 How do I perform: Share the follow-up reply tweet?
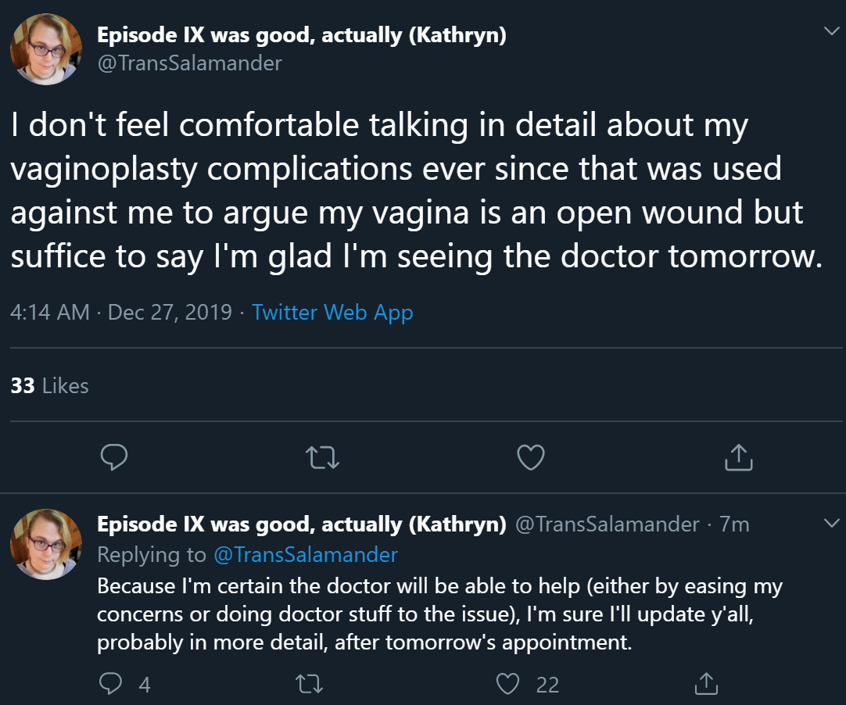pyautogui.click(x=705, y=684)
